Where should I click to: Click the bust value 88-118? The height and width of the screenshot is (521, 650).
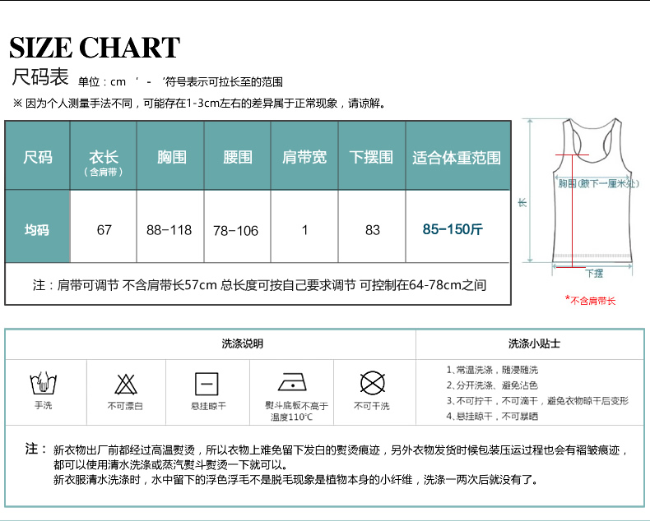click(x=169, y=230)
